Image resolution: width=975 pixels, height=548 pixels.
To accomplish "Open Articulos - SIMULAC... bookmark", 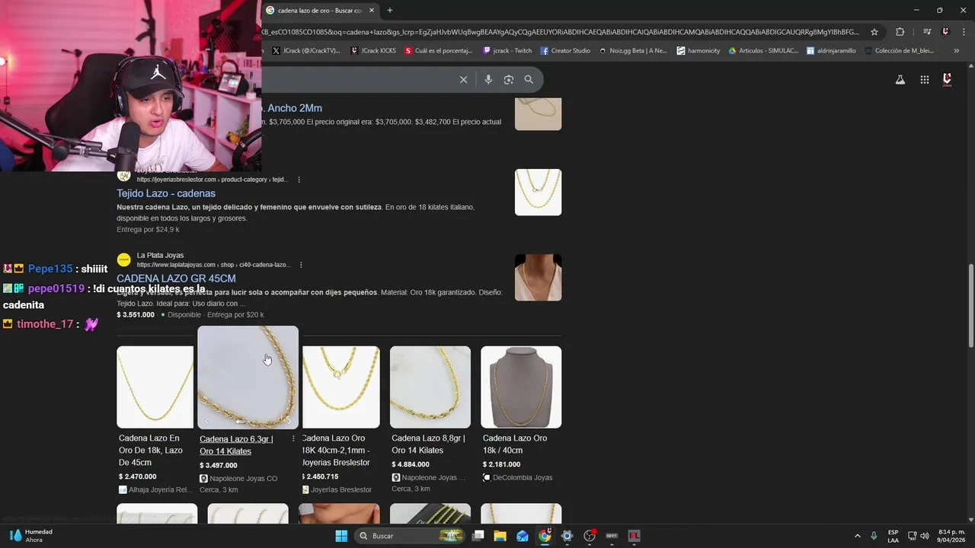I will 763,51.
